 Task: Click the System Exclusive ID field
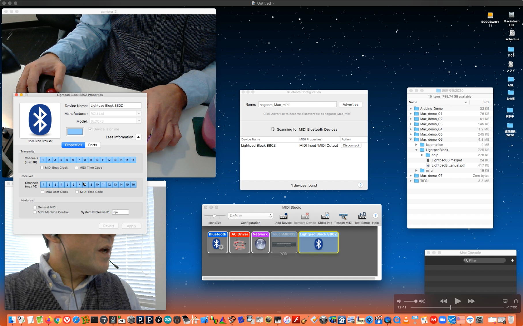[120, 212]
